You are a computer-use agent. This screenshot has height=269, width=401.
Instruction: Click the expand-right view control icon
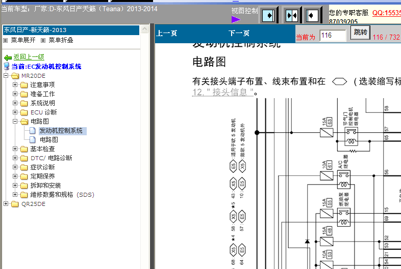coord(268,16)
